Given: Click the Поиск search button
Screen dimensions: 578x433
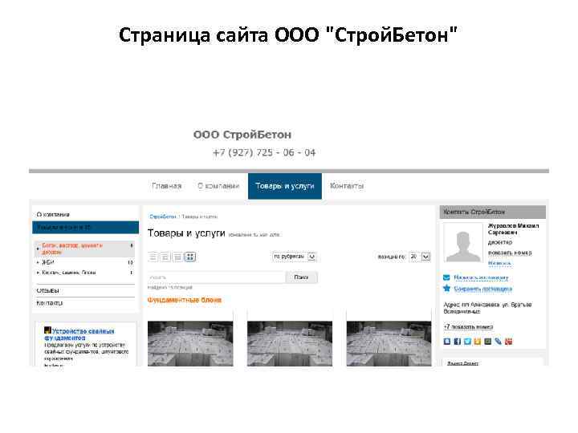Looking at the screenshot, I should (x=301, y=277).
